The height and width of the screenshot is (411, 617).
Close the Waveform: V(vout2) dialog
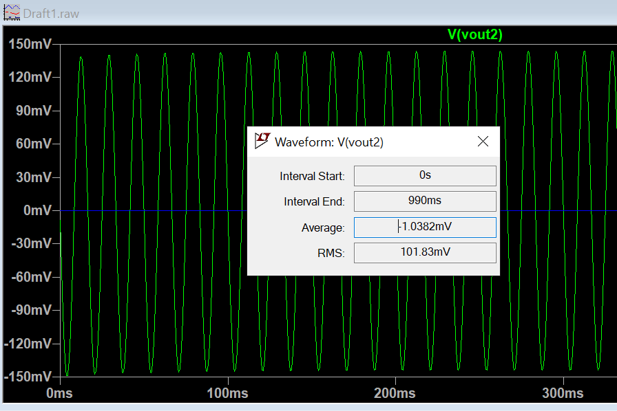click(x=483, y=142)
